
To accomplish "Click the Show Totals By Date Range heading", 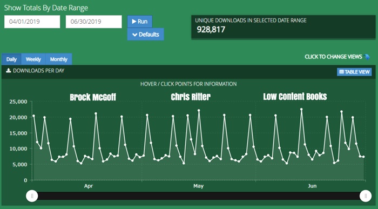I will (46, 8).
